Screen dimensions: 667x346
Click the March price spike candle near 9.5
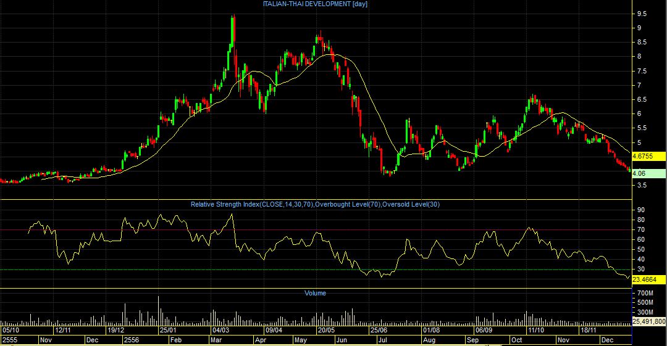[x=233, y=32]
